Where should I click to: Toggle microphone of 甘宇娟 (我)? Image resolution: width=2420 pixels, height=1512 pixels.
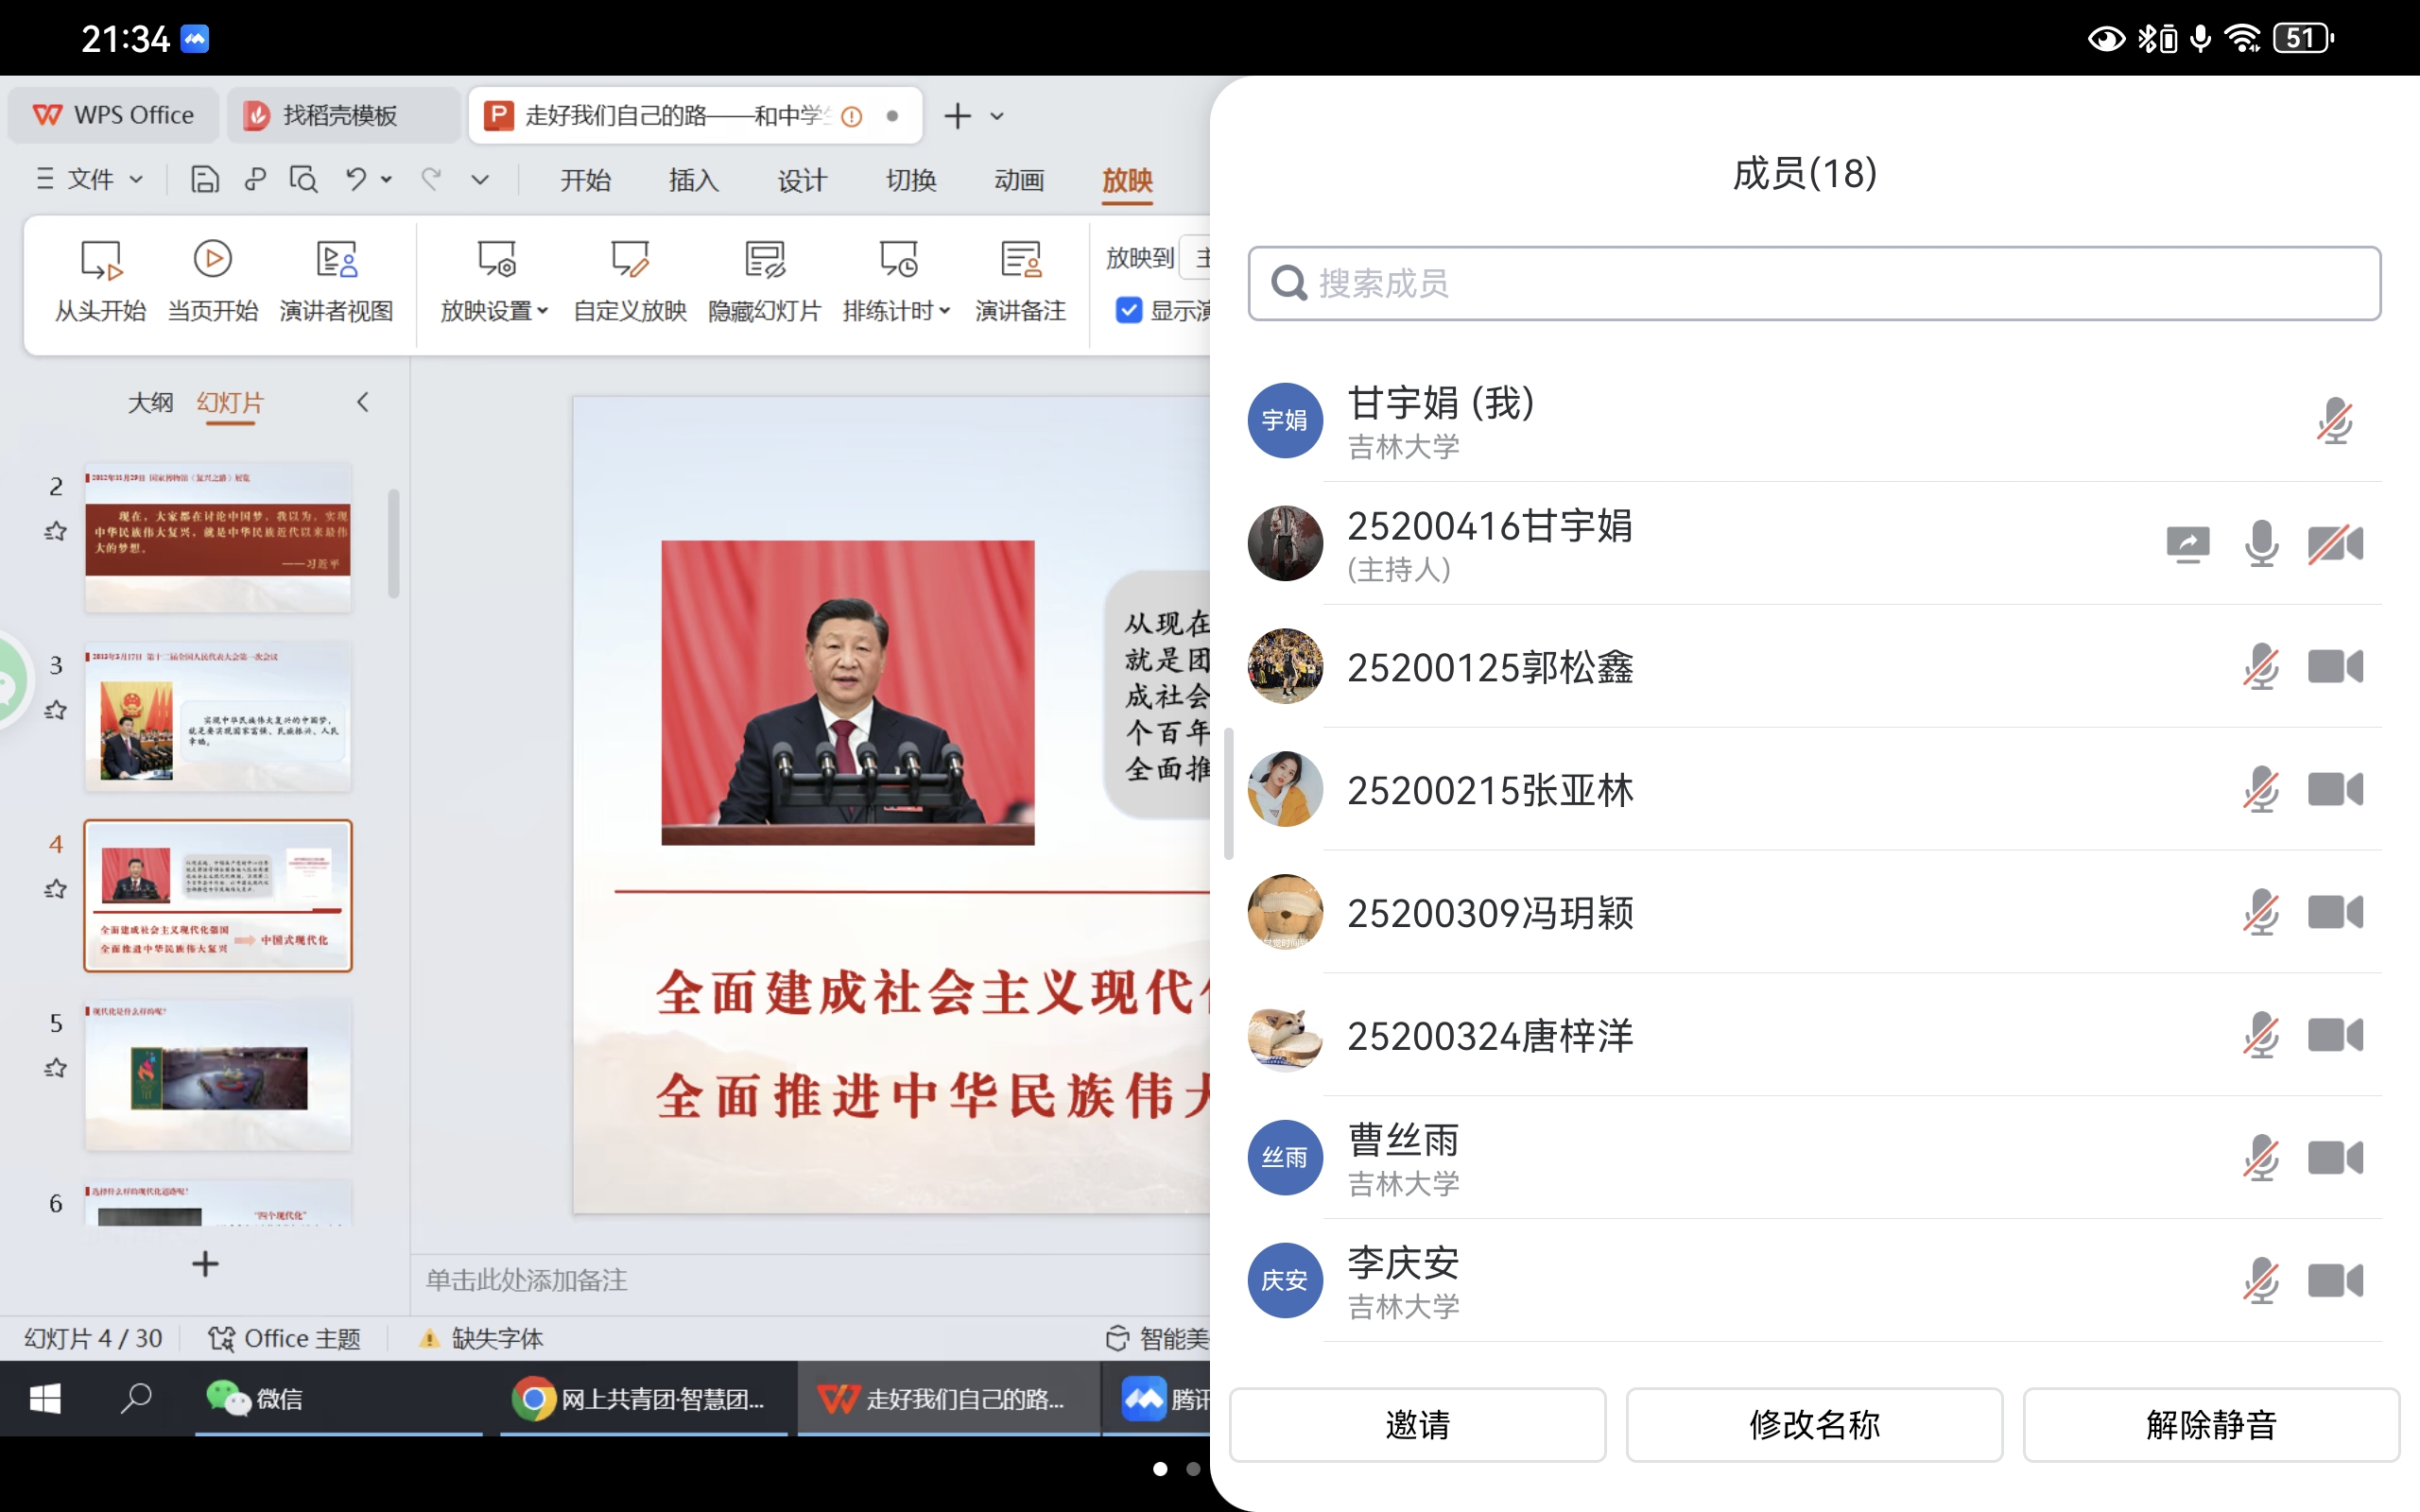click(x=2334, y=421)
